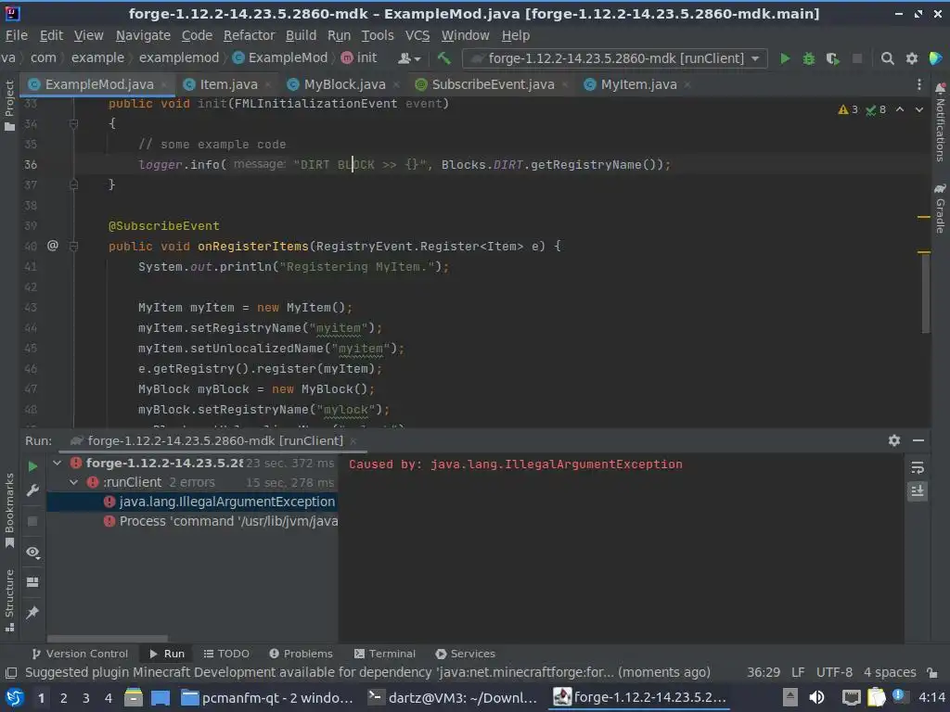950x712 pixels.
Task: Open the Build menu
Action: (302, 36)
